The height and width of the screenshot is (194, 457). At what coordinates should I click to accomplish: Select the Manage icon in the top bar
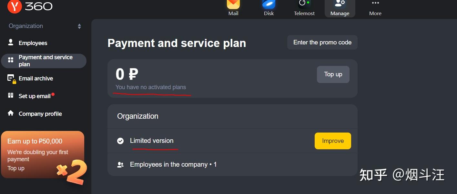[x=340, y=4]
